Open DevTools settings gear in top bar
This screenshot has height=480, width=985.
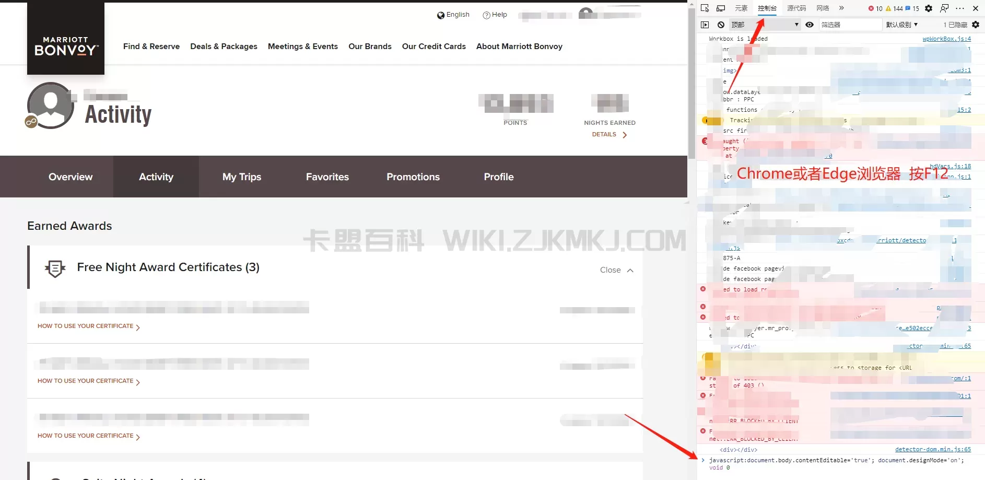(x=929, y=8)
